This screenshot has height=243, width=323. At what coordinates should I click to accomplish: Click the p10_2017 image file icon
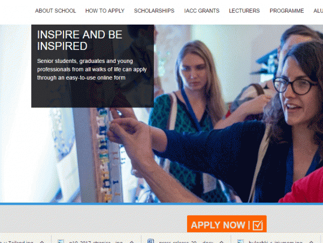coord(61,241)
